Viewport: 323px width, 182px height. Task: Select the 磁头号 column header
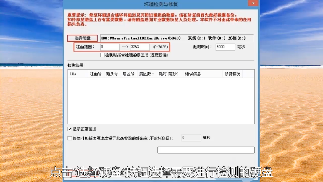(x=112, y=74)
